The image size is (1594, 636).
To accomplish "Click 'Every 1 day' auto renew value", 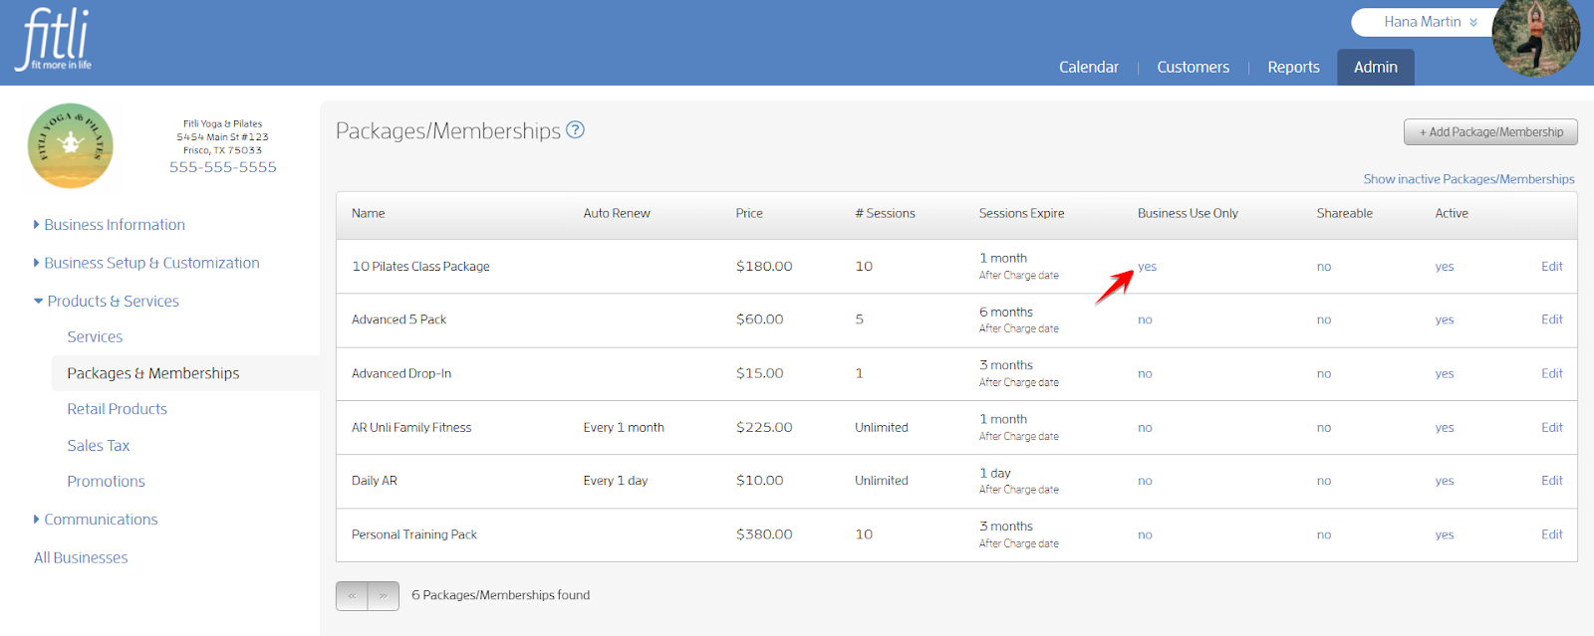I will 616,480.
